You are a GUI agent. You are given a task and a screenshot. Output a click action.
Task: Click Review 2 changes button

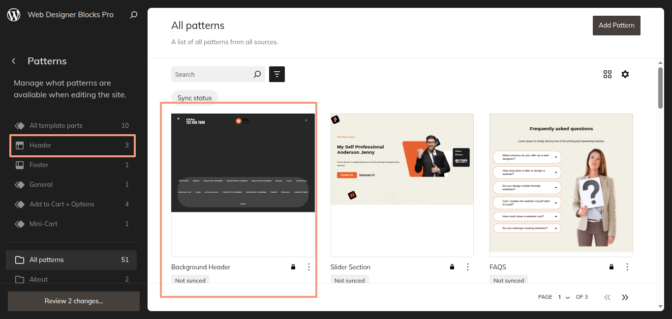coord(74,301)
